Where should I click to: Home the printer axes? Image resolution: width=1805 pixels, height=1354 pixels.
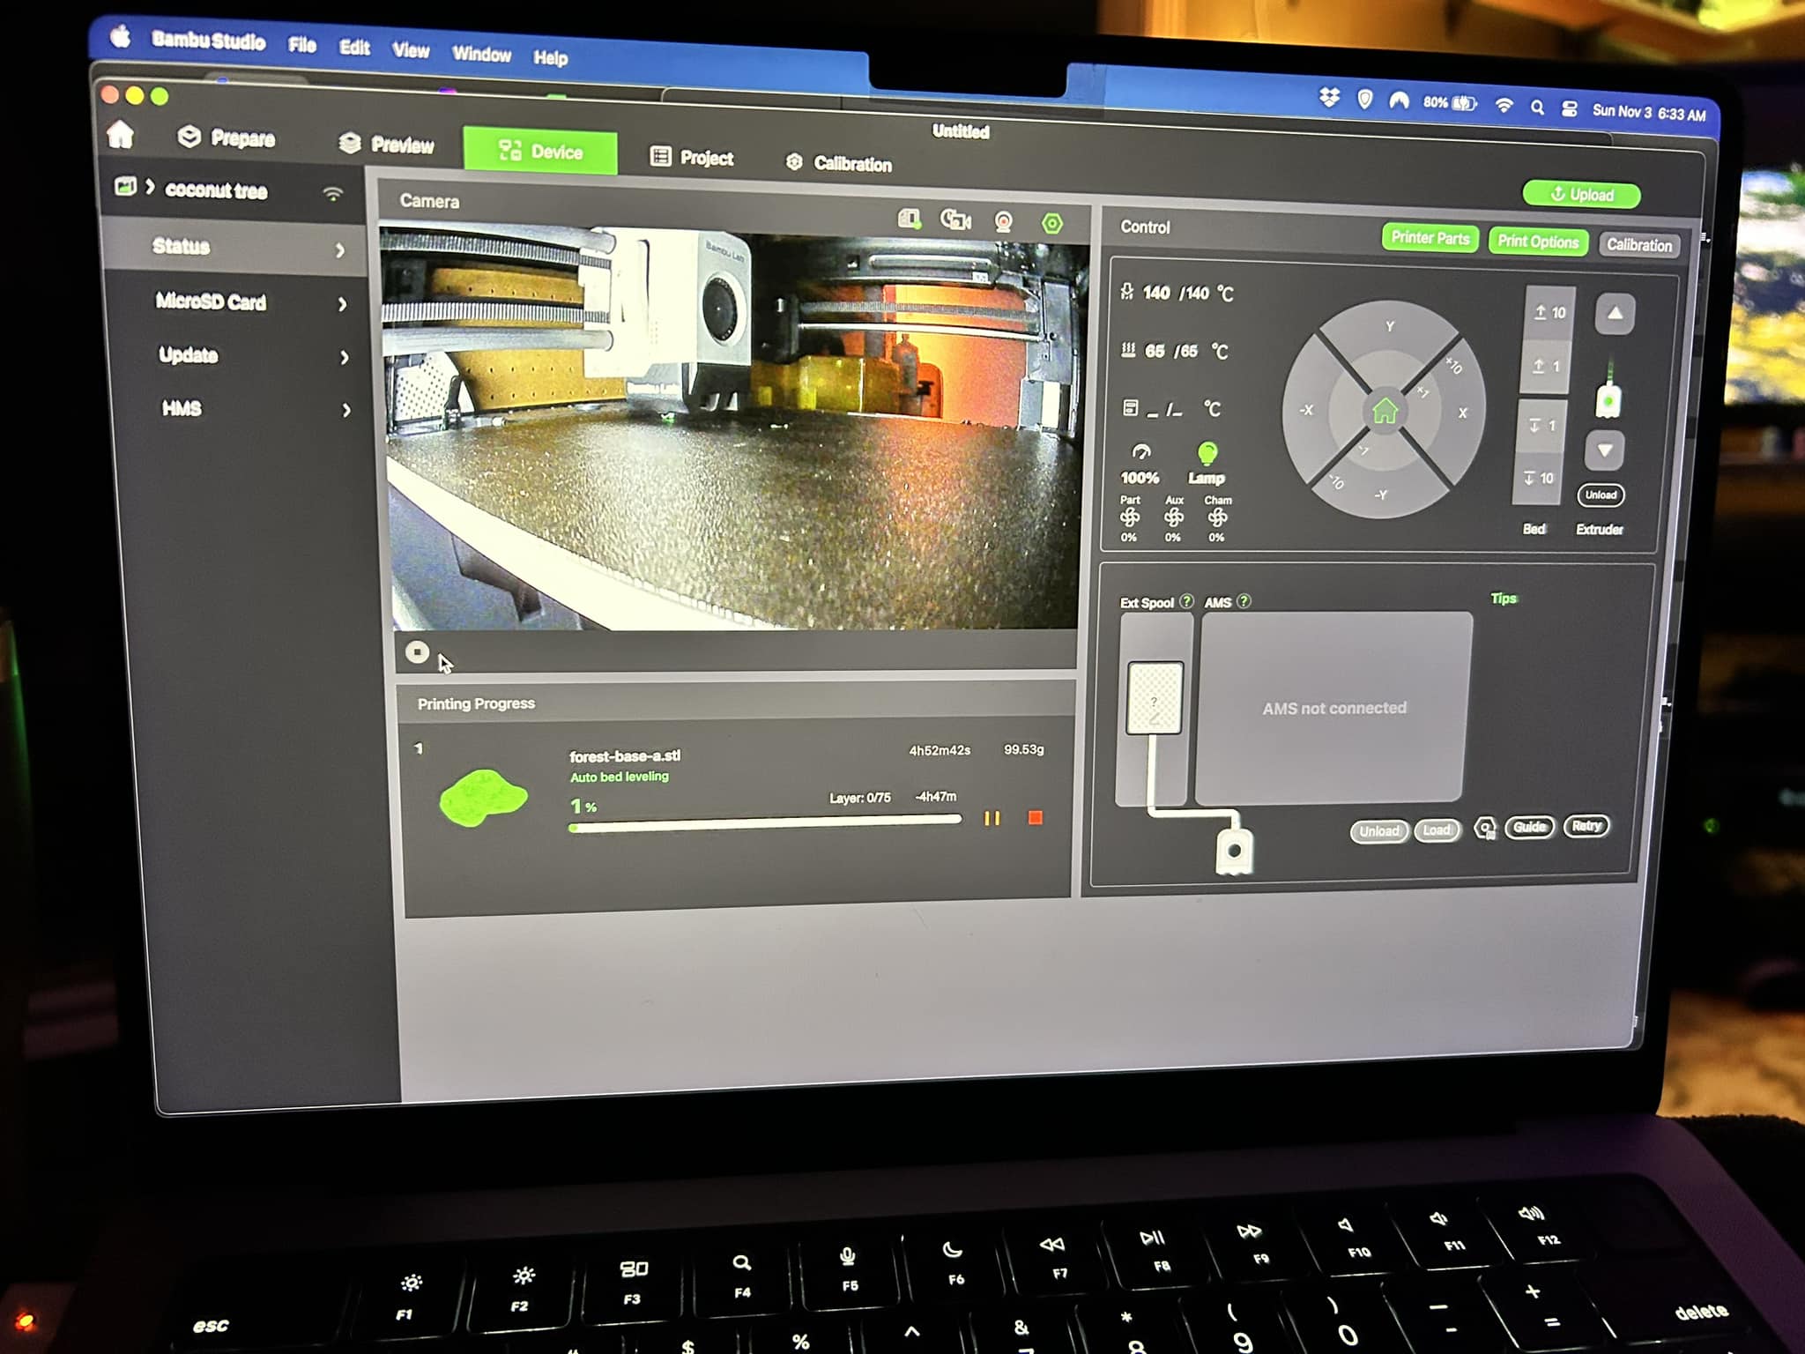pyautogui.click(x=1385, y=410)
